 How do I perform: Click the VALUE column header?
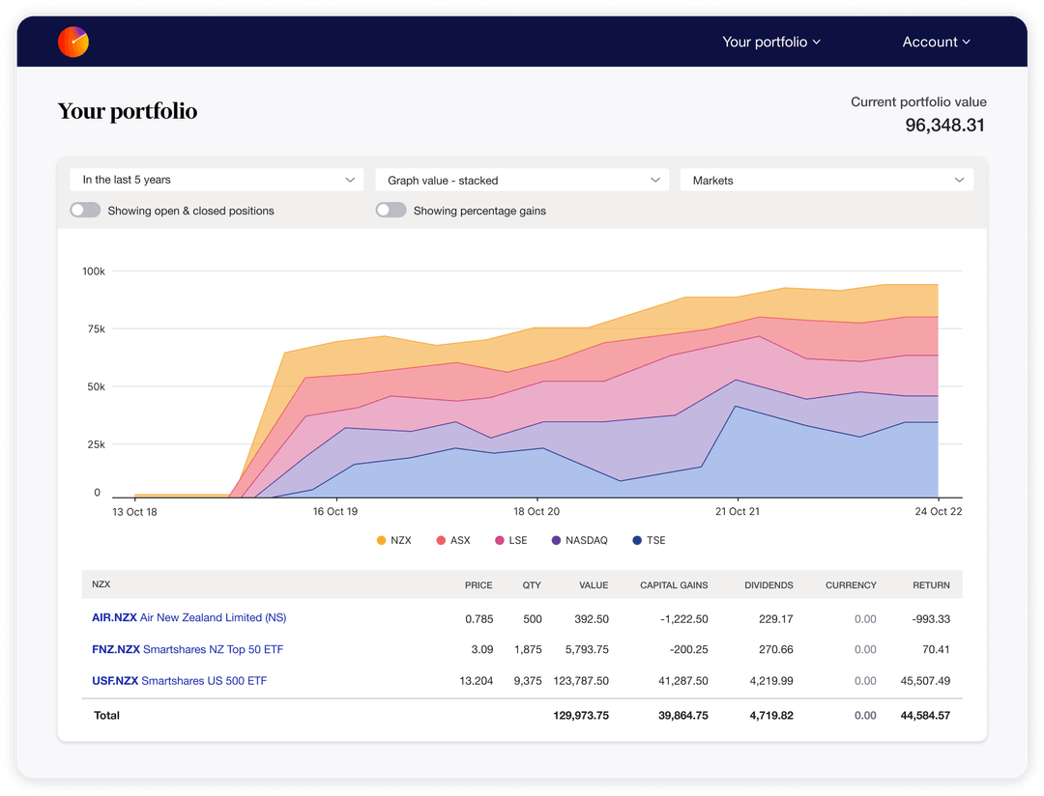click(594, 585)
